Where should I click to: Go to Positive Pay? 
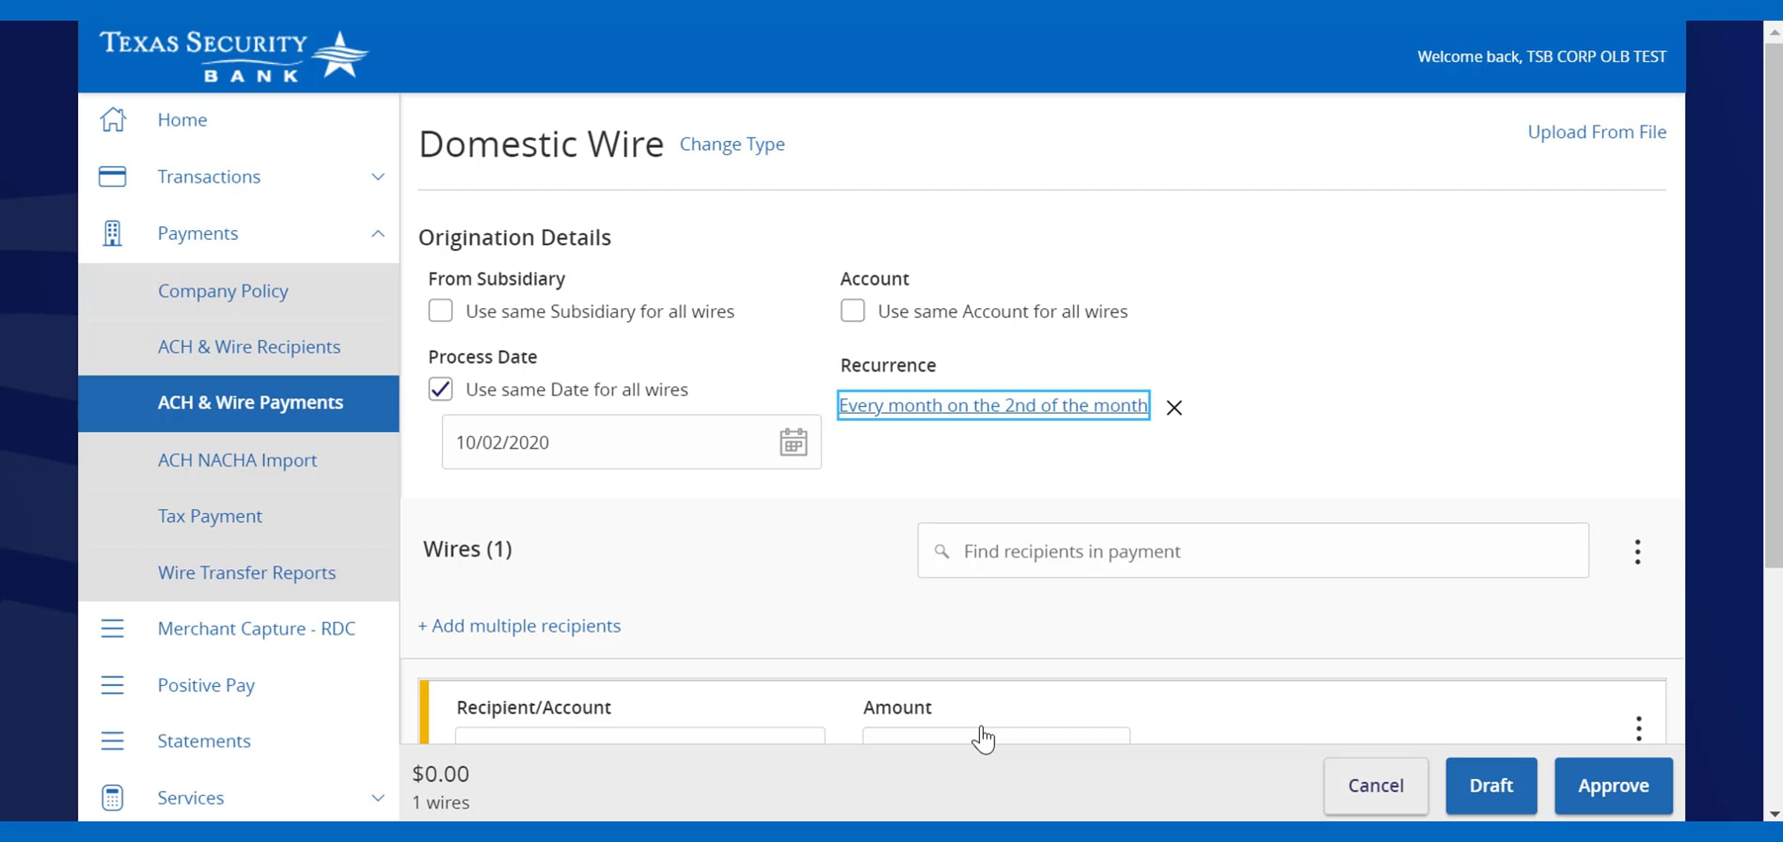[206, 685]
